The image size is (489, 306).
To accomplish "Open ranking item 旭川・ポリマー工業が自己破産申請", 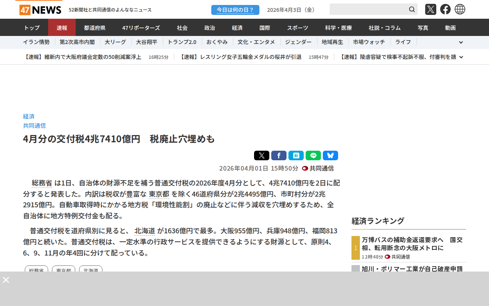I will point(412,269).
